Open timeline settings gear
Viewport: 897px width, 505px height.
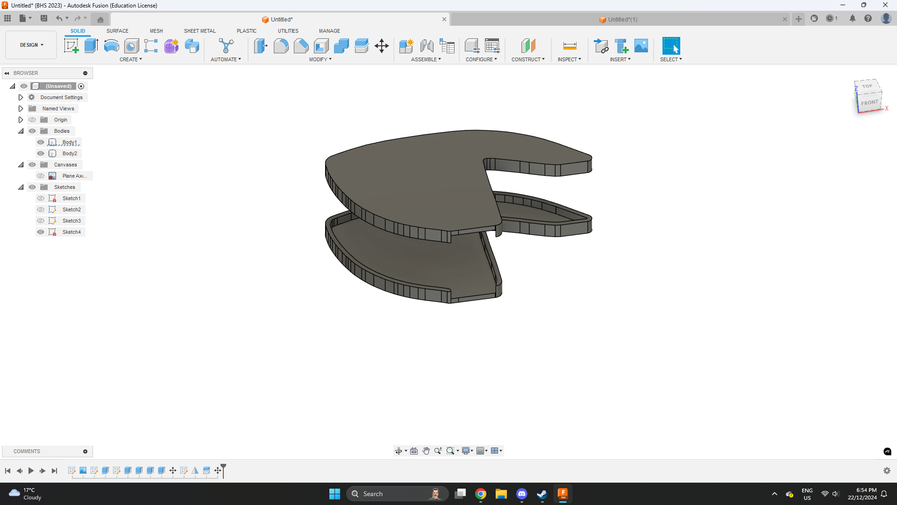pyautogui.click(x=887, y=471)
